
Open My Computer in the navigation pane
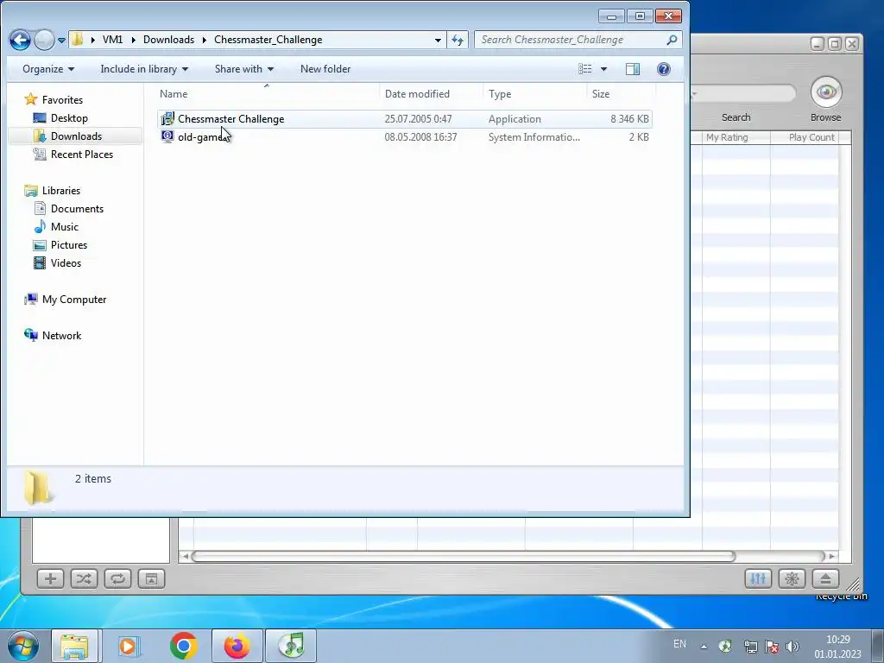pyautogui.click(x=74, y=300)
